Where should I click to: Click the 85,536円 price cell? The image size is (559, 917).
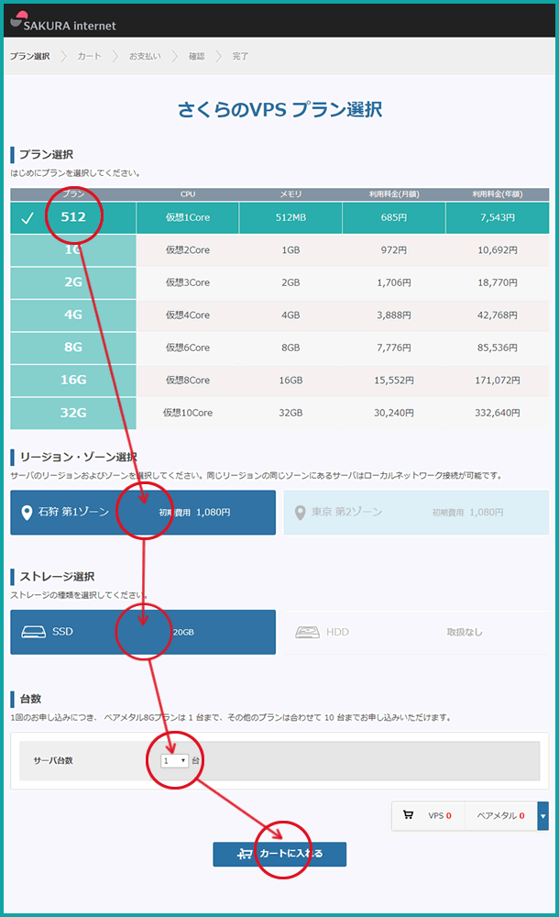[x=498, y=348]
